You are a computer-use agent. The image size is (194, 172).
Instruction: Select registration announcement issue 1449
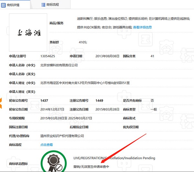click(99, 101)
